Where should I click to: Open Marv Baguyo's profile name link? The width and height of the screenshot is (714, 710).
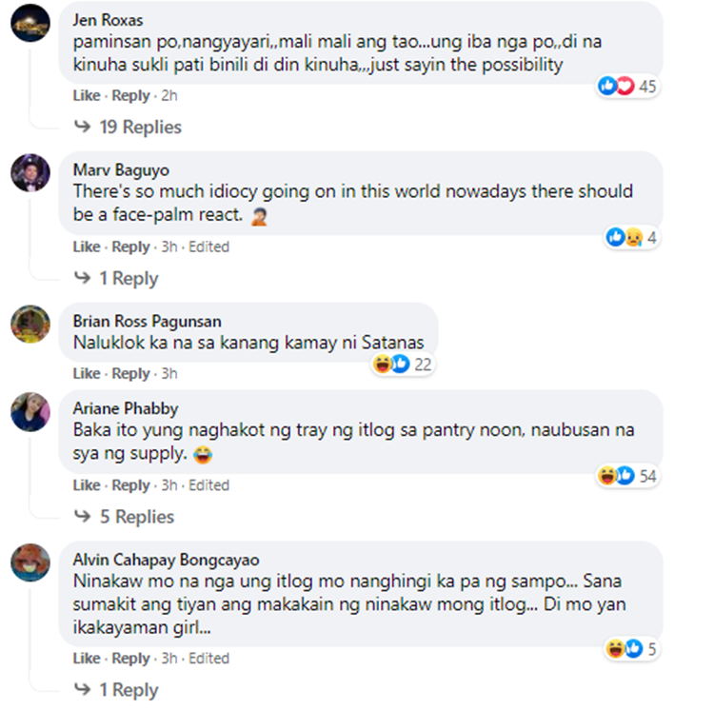[x=121, y=169]
